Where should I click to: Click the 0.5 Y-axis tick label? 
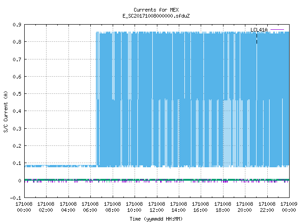(x=17, y=94)
